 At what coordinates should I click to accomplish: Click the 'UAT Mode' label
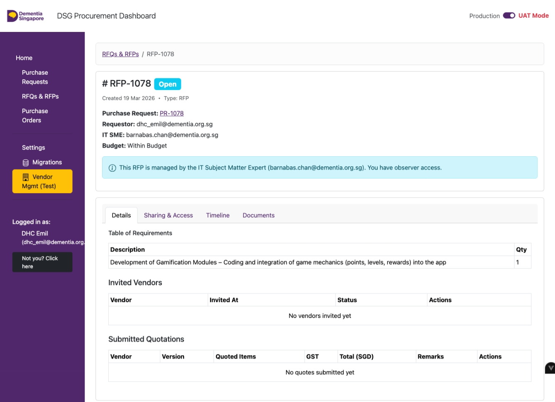(x=533, y=16)
